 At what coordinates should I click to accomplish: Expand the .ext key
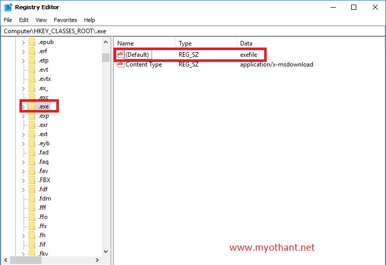(x=23, y=135)
